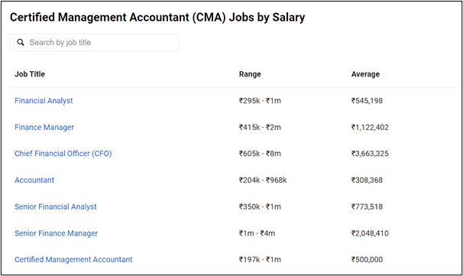Select the ₹204k - ₹968k range cell

tap(263, 180)
